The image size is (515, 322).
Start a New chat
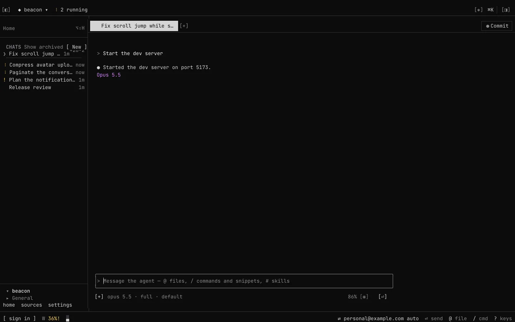(x=77, y=47)
